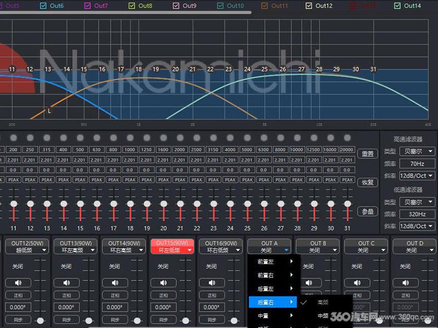
Task: Click the low-pass frequency 320Hz field
Action: [417, 214]
